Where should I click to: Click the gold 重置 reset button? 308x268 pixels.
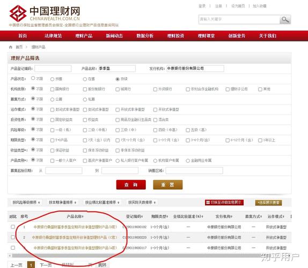point(168,184)
